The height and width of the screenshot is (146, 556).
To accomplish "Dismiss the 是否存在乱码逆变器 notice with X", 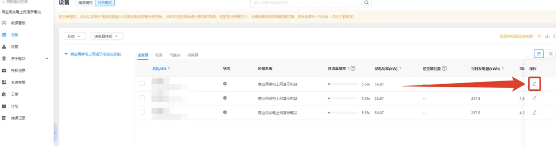I will [x=539, y=36].
